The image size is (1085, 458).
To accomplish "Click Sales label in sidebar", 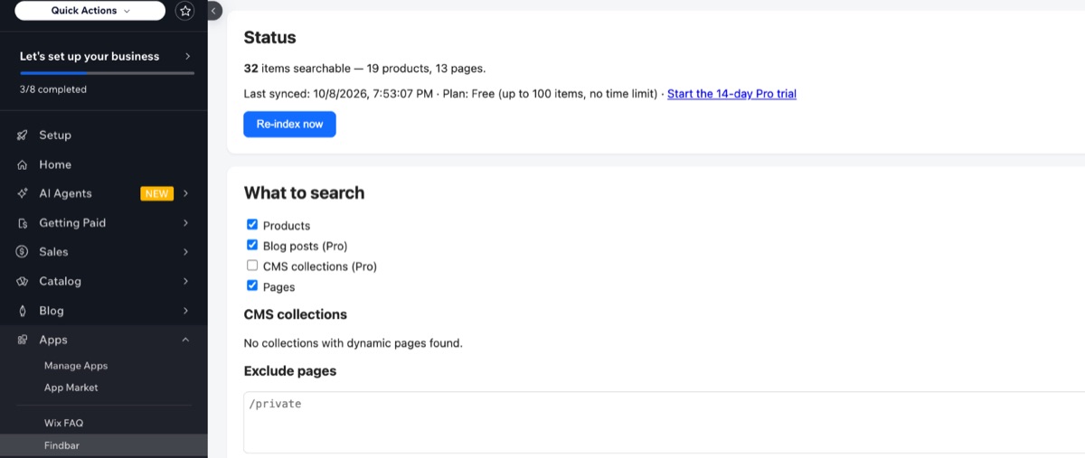I will (53, 252).
